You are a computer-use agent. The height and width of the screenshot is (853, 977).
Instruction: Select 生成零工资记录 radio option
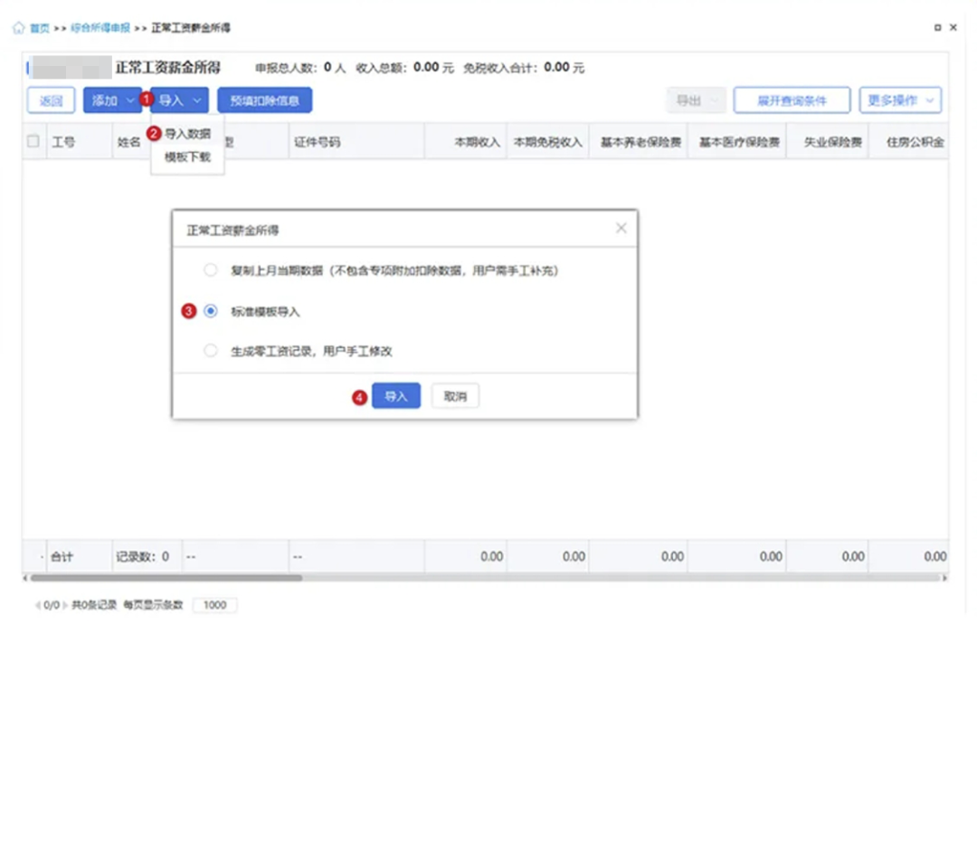point(211,351)
